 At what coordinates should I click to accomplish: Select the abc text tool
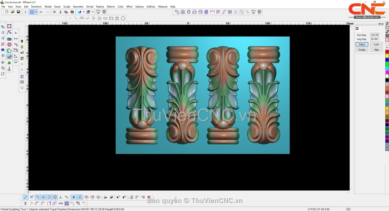pyautogui.click(x=9, y=39)
